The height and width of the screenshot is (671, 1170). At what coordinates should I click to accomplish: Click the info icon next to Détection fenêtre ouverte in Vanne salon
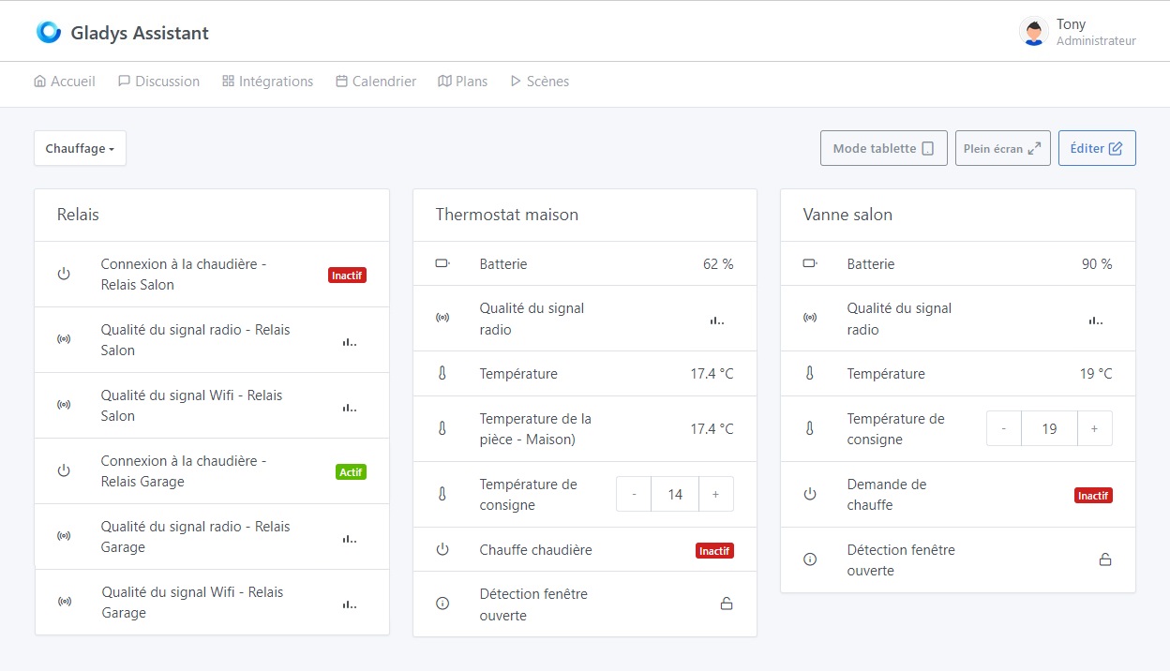pyautogui.click(x=810, y=559)
